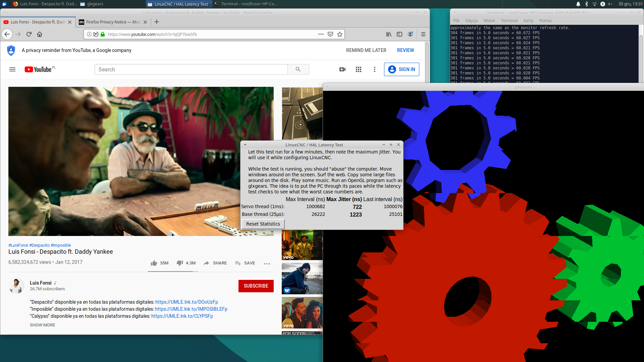Open notifications bell in system panel
Viewport: 644px width, 362px height.
point(578,4)
